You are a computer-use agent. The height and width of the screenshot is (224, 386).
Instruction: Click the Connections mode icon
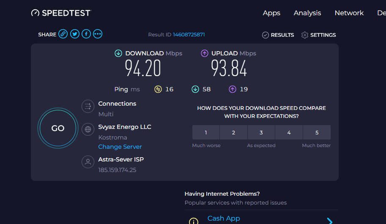[88, 107]
